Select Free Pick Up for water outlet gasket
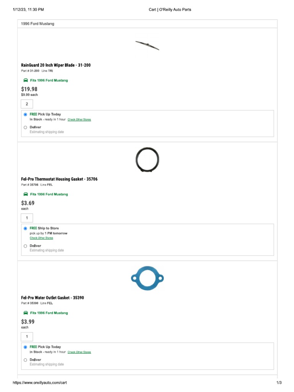294x392 pixels. pos(25,347)
